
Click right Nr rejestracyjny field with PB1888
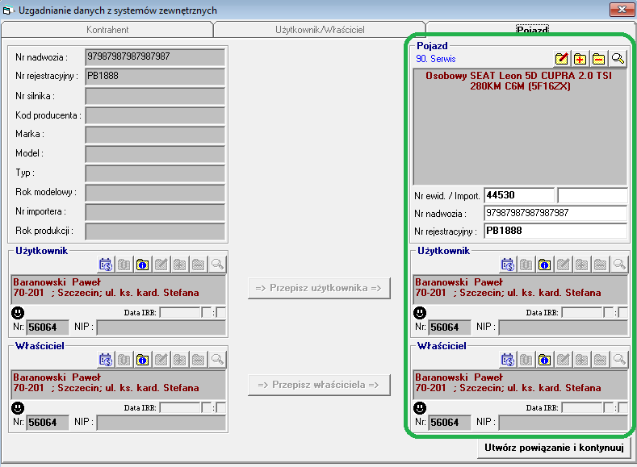(x=555, y=231)
